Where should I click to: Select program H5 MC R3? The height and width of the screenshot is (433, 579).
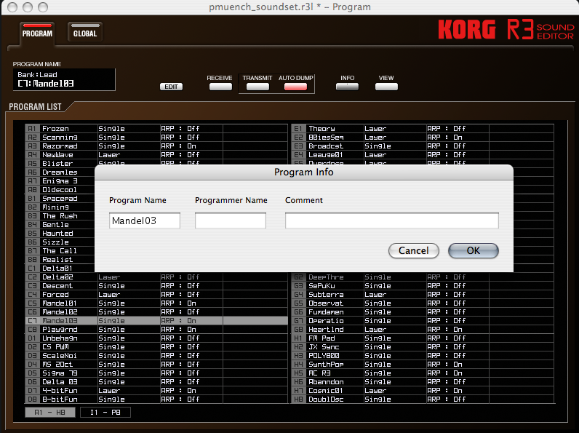(x=423, y=373)
